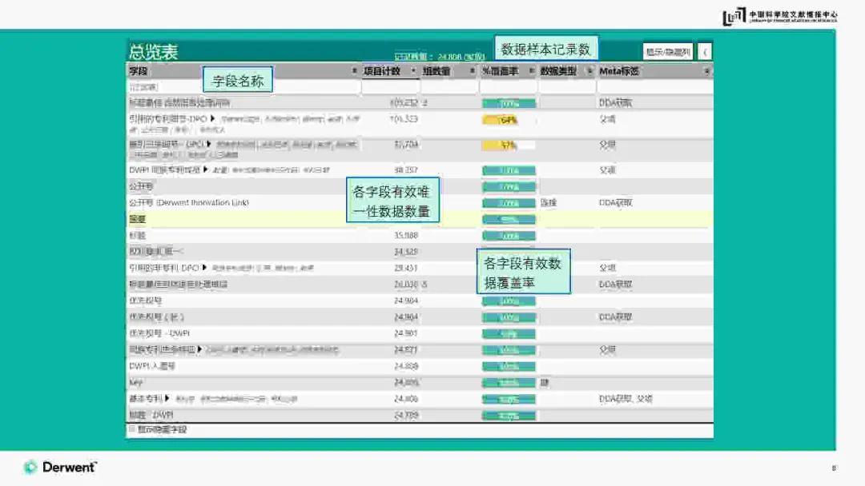Screen dimensions: 865x486
Task: Click the library logo at top right
Action: click(x=781, y=14)
